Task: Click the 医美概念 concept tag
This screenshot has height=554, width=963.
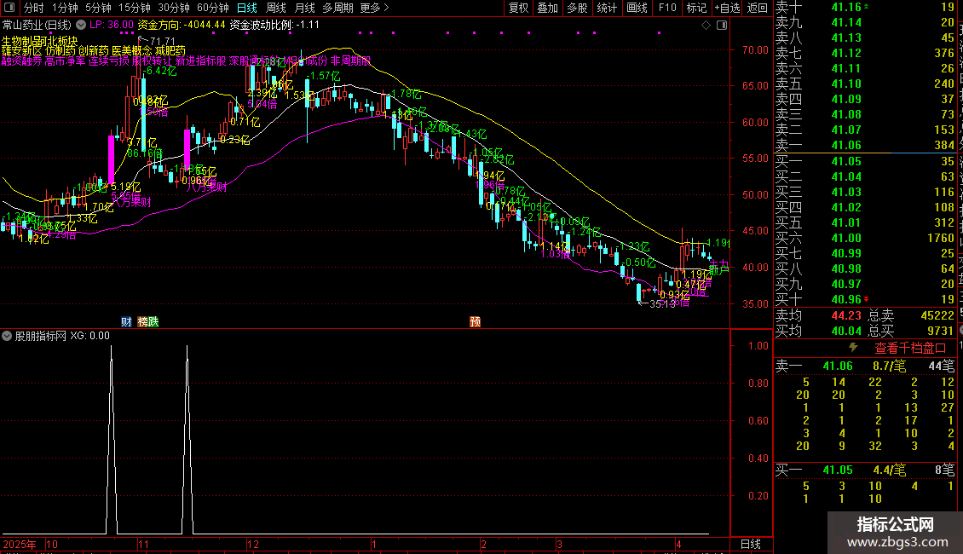Action: click(131, 51)
